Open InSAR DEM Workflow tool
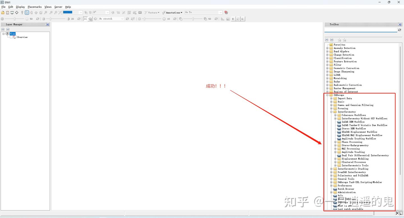 (x=353, y=122)
